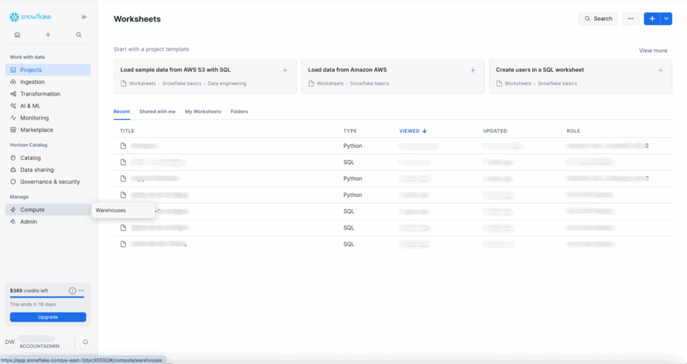Select Warehouses from the Compute flyout

point(111,210)
